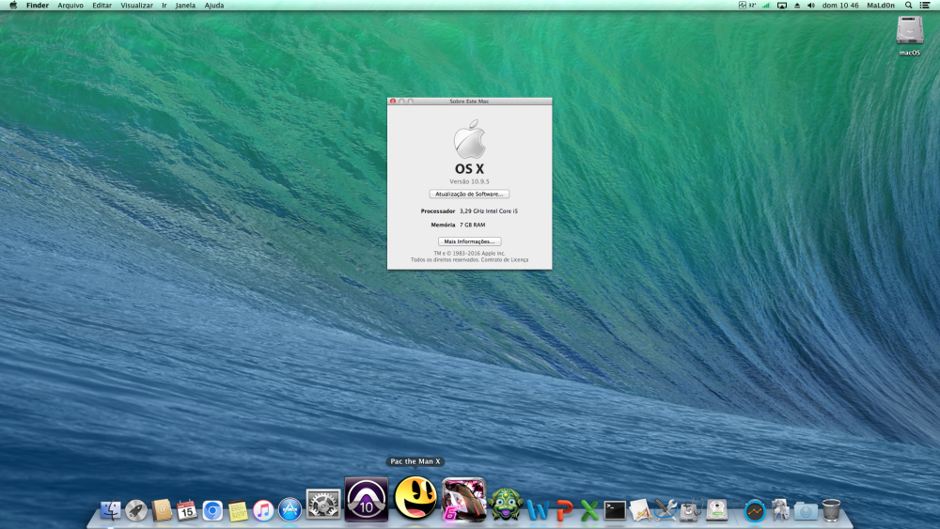Open Calendar icon showing 15

(186, 510)
